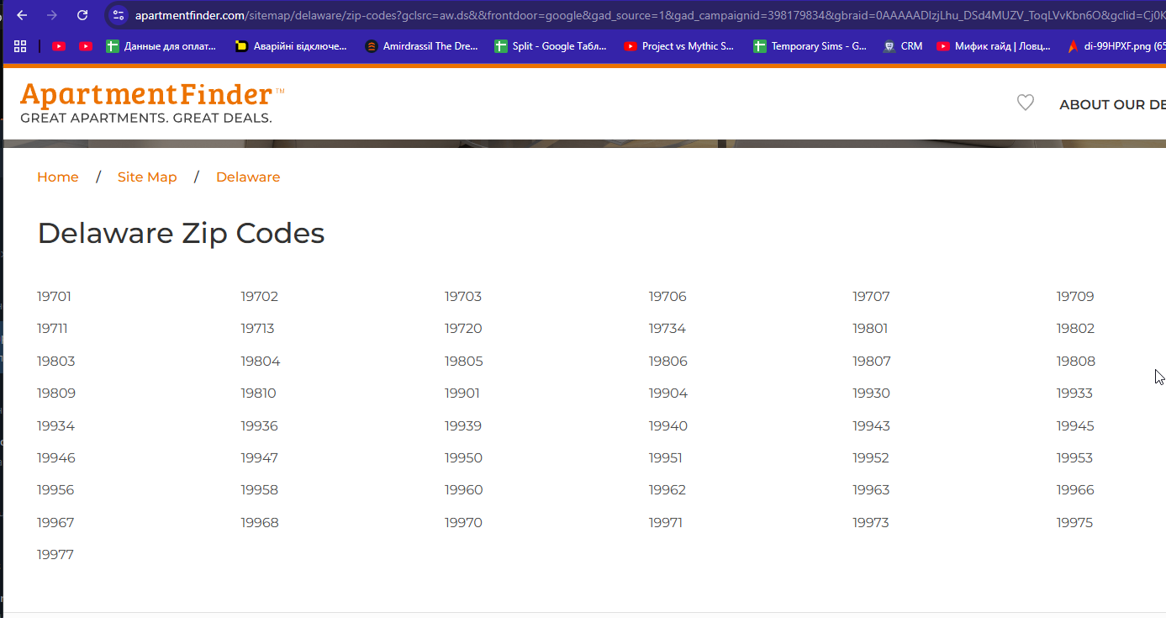Open favorites via the heart icon
Screen dimensions: 1166x618
click(1026, 103)
